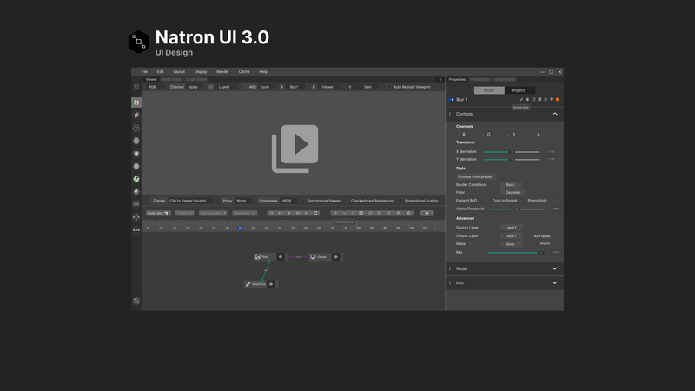Click the three-dots more tools sidebar icon
This screenshot has height=391, width=695.
pos(136,230)
